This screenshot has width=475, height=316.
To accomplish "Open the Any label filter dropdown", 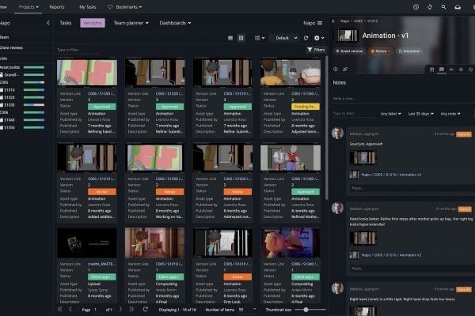I will click(x=389, y=114).
